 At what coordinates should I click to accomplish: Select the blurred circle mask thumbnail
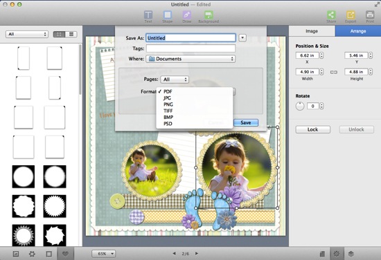(55, 176)
